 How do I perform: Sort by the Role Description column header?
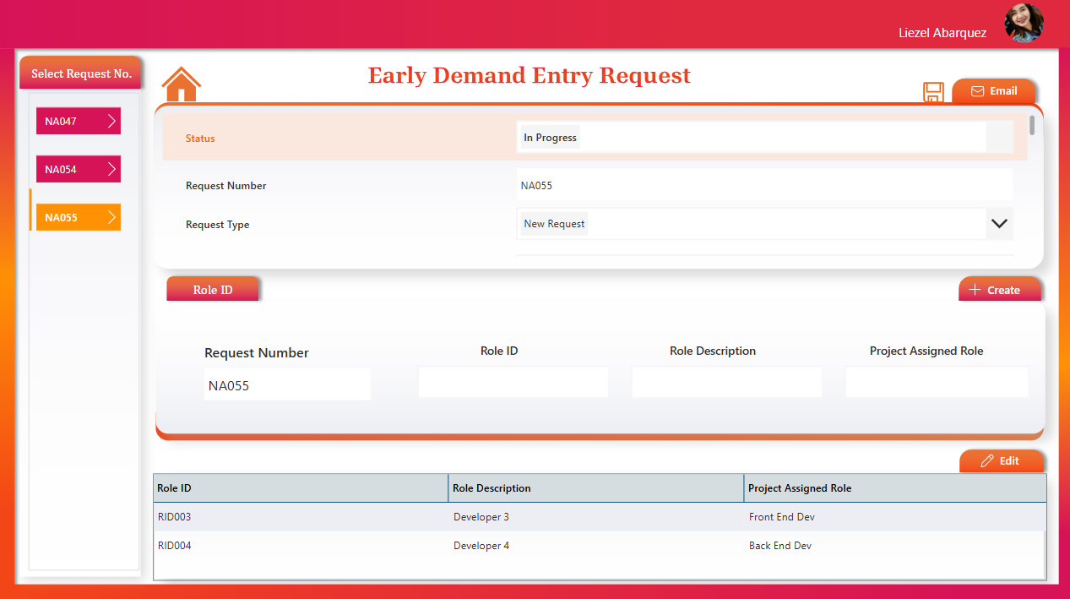(x=595, y=488)
